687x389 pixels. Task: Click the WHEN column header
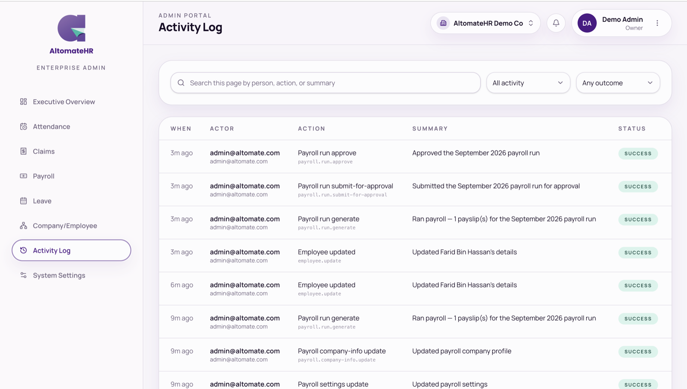coord(181,128)
